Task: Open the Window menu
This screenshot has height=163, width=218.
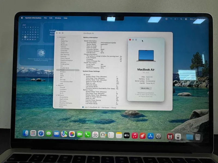Action: (58, 18)
